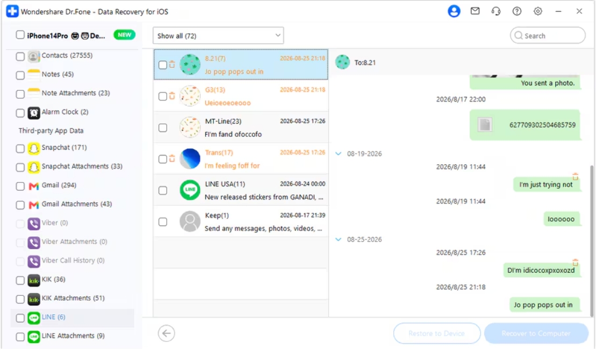
Task: Tick the Notes (45) checkbox
Action: tap(20, 75)
